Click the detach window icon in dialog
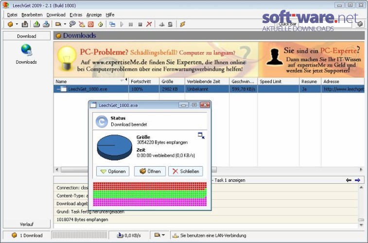The image size is (368, 243). click(x=201, y=135)
